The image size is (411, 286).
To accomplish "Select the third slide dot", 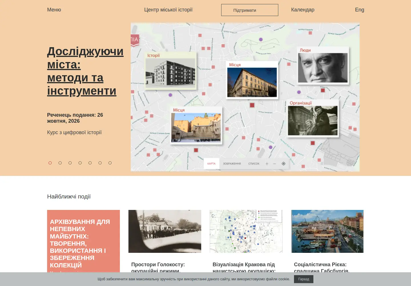I will tap(70, 163).
